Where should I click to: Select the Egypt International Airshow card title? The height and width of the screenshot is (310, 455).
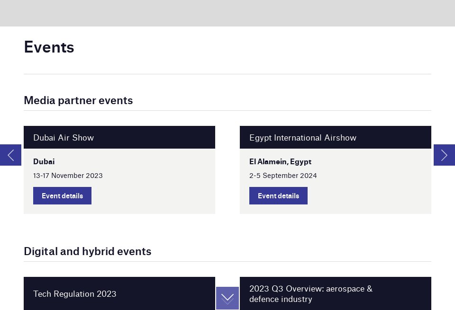click(303, 138)
